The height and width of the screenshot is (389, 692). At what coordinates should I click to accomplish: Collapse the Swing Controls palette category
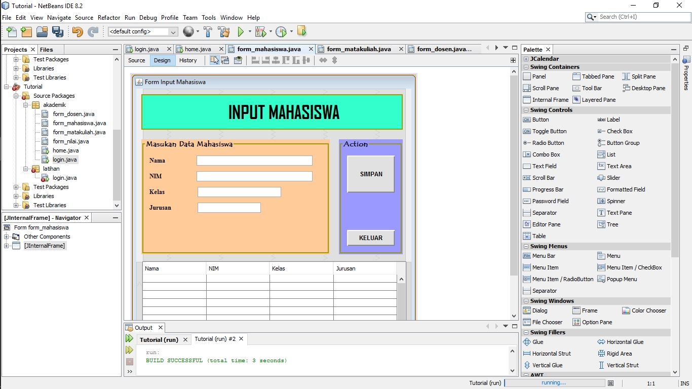pos(525,110)
